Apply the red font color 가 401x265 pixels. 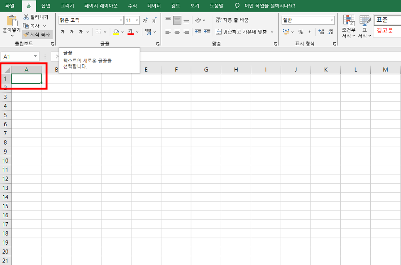[130, 32]
